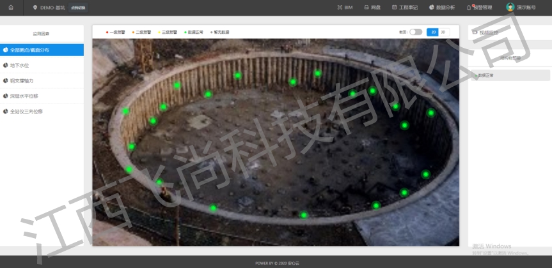This screenshot has width=552, height=268.
Task: Switch the site view to 3D
Action: (444, 32)
